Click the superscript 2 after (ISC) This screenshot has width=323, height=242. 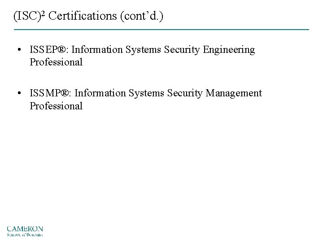[43, 13]
